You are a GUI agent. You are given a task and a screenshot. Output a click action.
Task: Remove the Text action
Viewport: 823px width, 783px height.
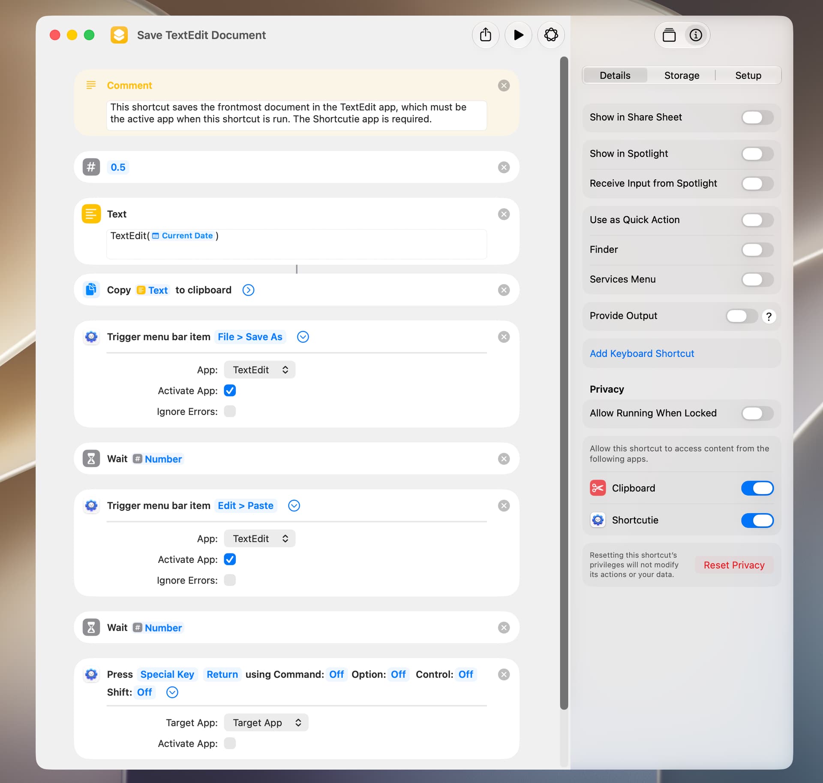[504, 214]
